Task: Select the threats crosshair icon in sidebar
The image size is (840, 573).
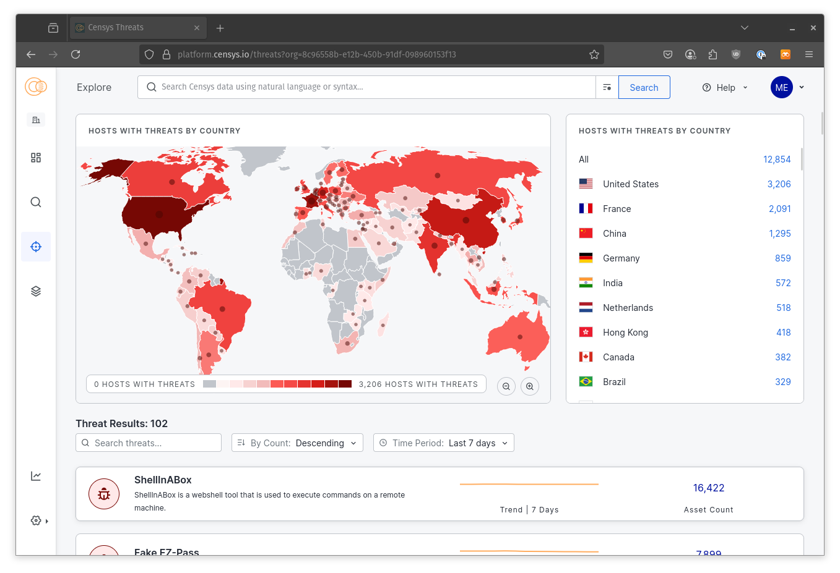Action: tap(36, 247)
